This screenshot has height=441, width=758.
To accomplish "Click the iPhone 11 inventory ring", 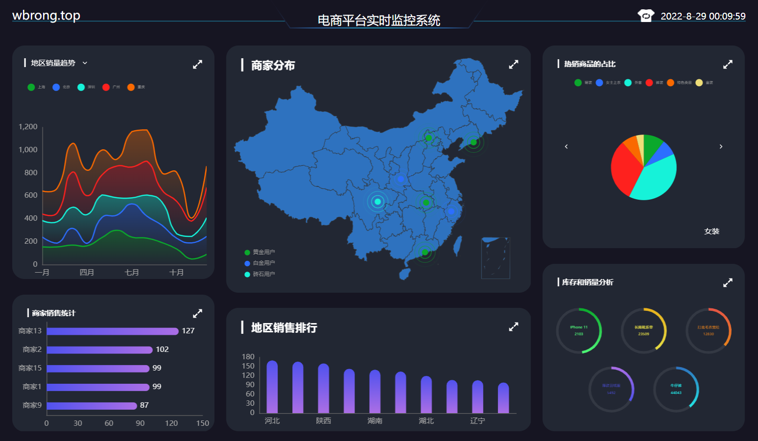I will (x=579, y=330).
